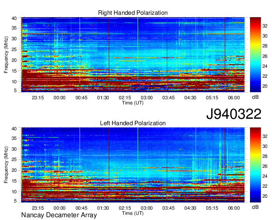Click the 26 dB tick on Left Handed colorbar
Screen dimensions: 272x220
(265, 167)
